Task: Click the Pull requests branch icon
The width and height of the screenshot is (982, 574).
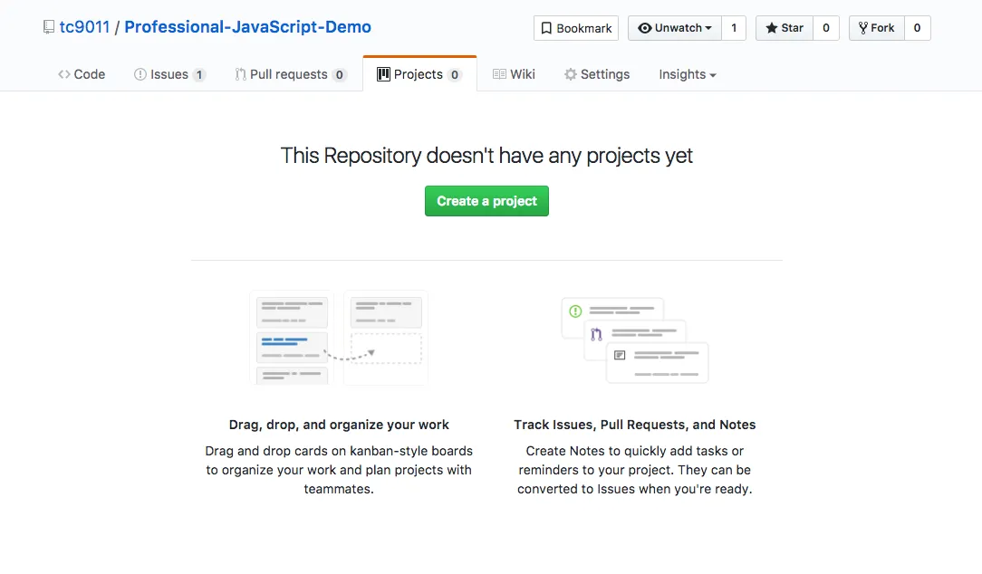Action: point(240,74)
